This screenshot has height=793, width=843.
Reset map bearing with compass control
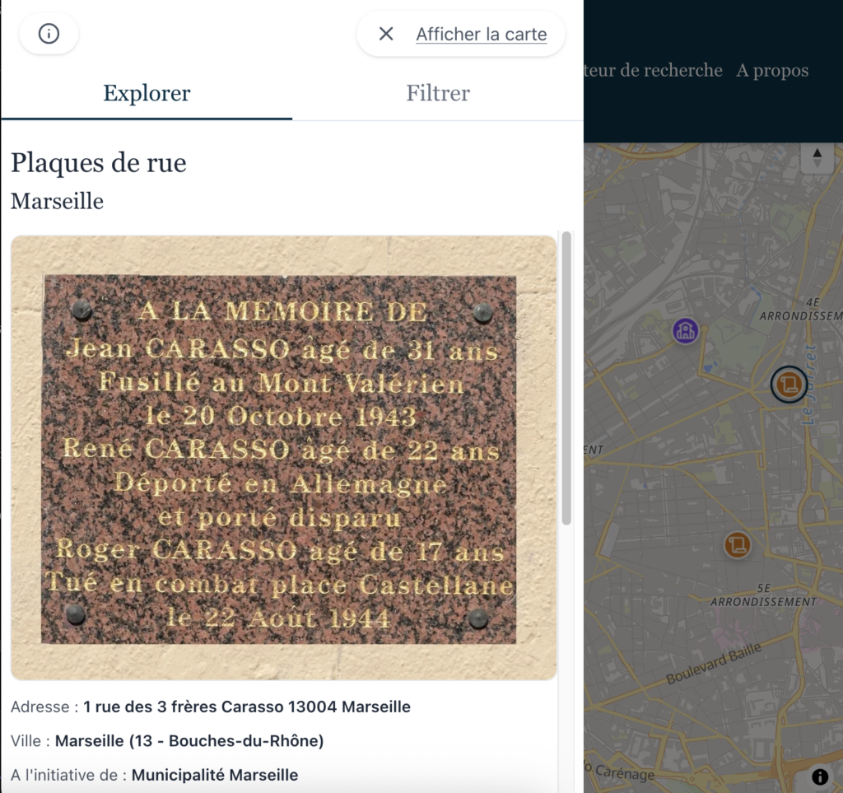click(x=817, y=158)
